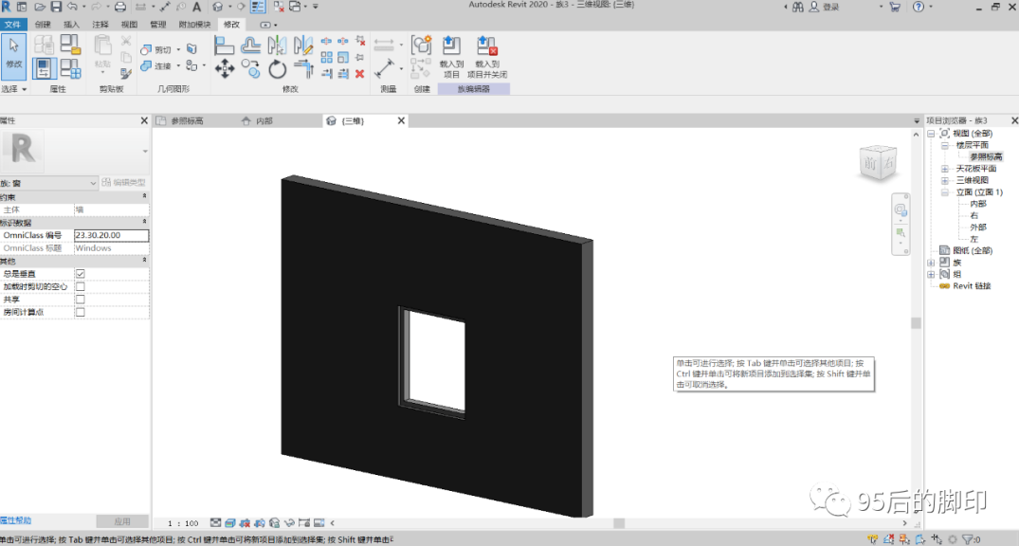Screen dimensions: 1019x546
Task: Click the Align tool icon
Action: point(225,45)
